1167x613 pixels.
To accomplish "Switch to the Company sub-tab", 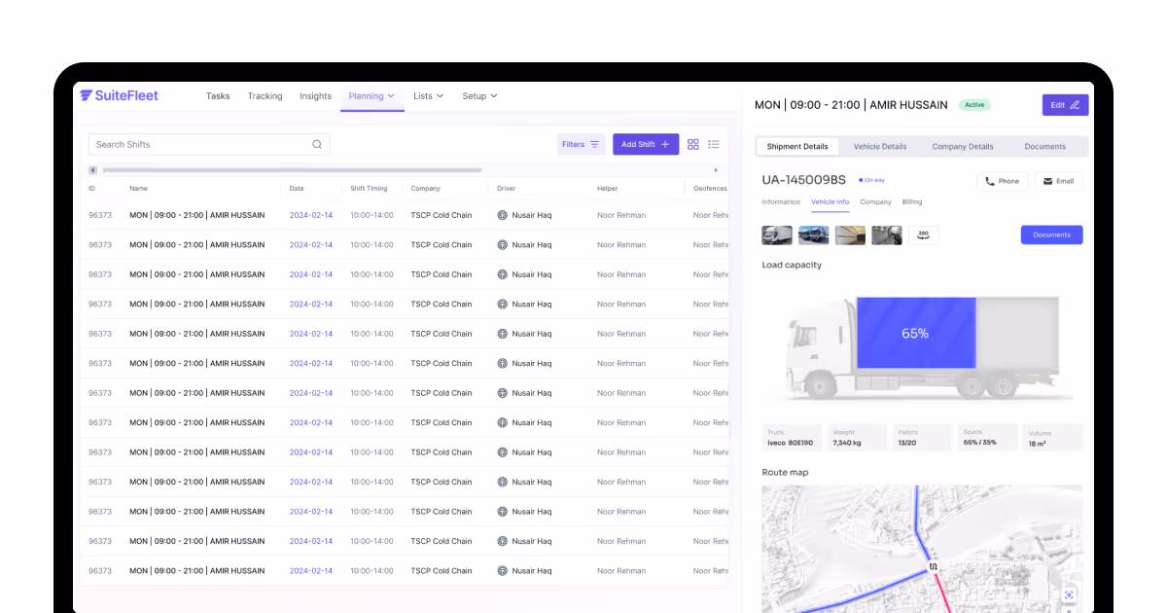I will tap(875, 202).
